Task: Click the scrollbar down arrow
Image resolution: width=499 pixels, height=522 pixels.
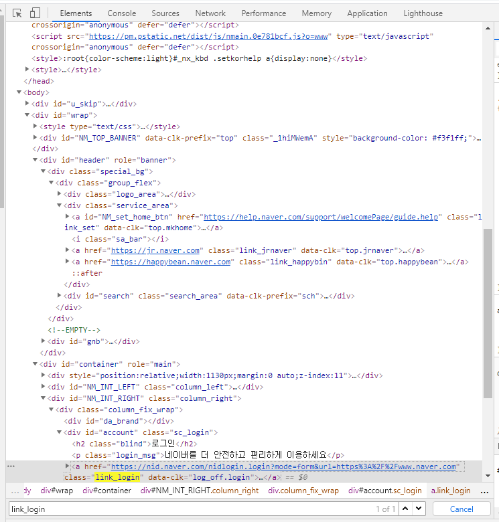Action: coord(488,476)
